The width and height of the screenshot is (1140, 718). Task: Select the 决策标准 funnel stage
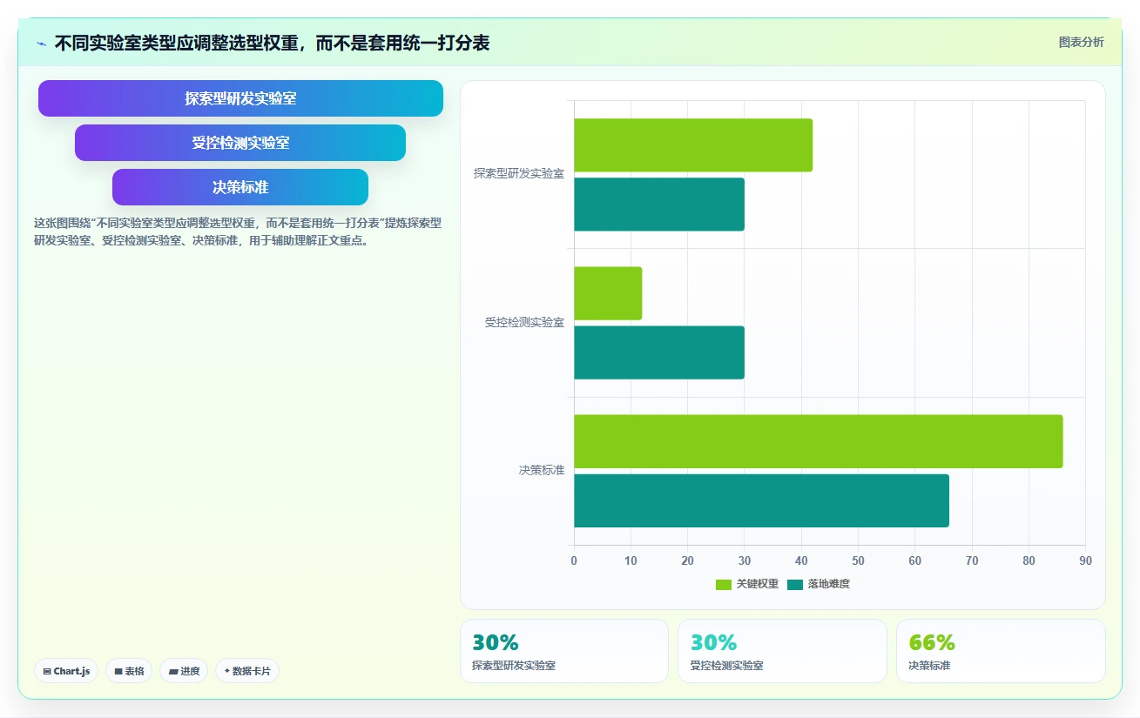click(x=240, y=187)
